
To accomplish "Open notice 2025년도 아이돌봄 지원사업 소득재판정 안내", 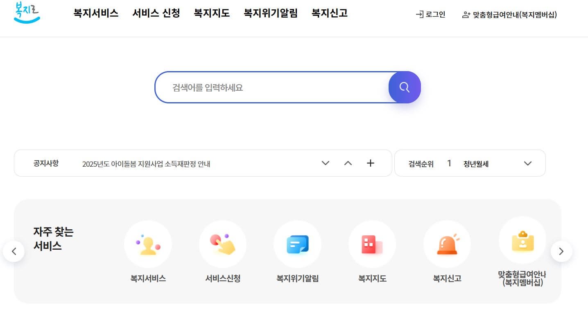I will coord(146,164).
